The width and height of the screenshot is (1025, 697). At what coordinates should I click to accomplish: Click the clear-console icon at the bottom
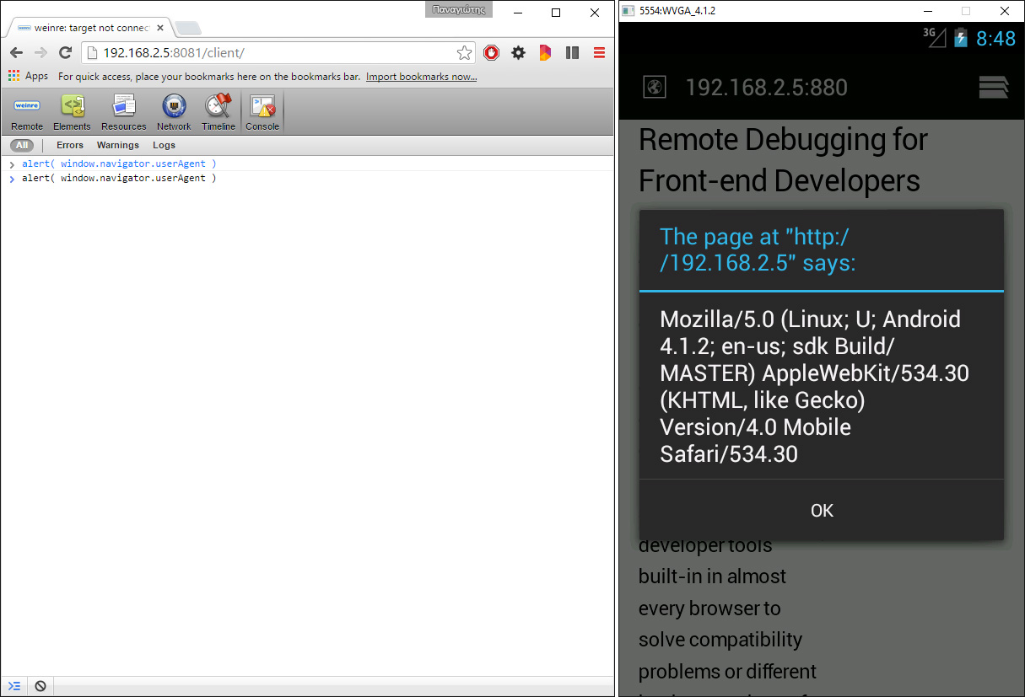pyautogui.click(x=40, y=685)
